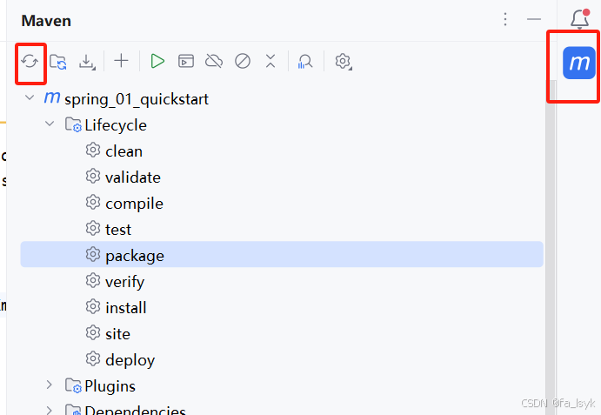Open dependency analyzer icon
The height and width of the screenshot is (415, 601).
(305, 62)
